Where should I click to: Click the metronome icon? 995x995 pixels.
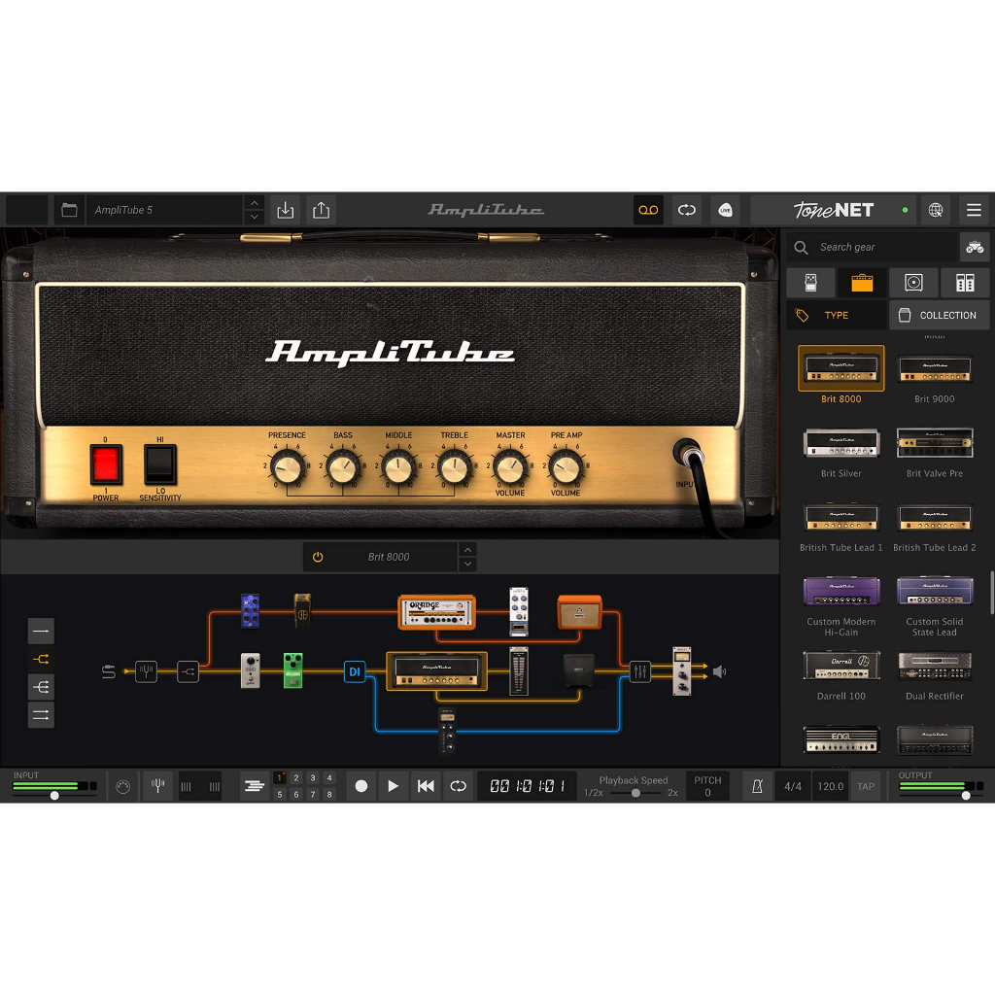(x=757, y=786)
